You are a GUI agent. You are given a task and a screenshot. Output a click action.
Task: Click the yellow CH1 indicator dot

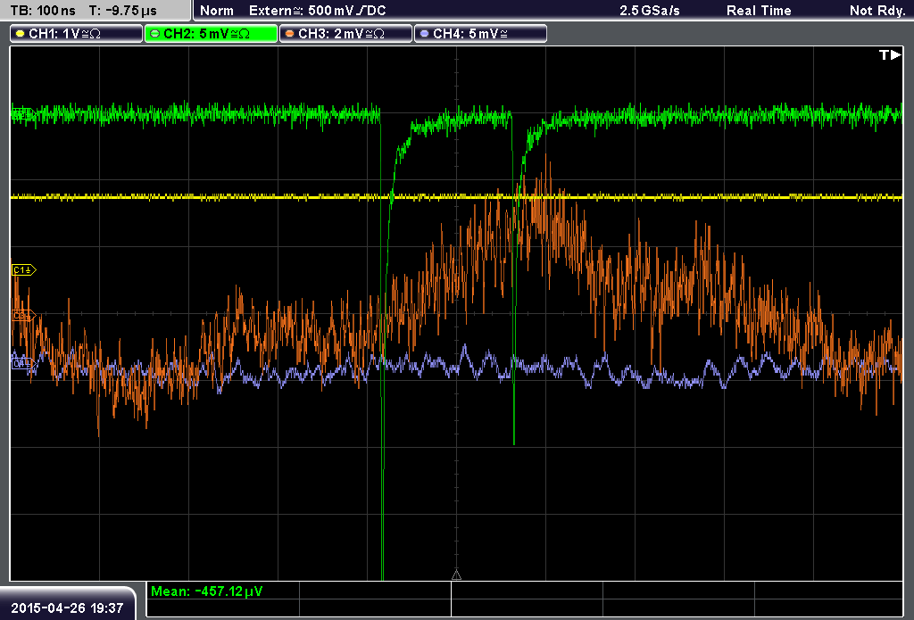[21, 34]
